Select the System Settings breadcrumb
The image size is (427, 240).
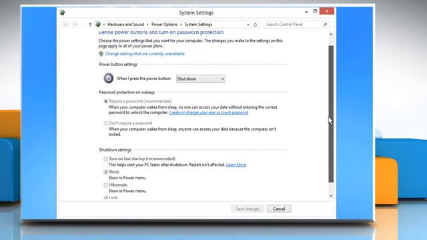(x=198, y=25)
